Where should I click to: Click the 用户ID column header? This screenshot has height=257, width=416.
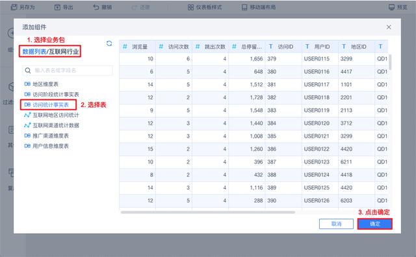tap(320, 47)
